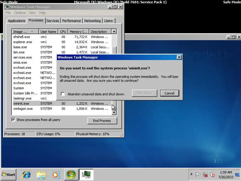This screenshot has height=181, width=241.
Task: Tick Abandon unsaved data and shut down
Action: [63, 94]
